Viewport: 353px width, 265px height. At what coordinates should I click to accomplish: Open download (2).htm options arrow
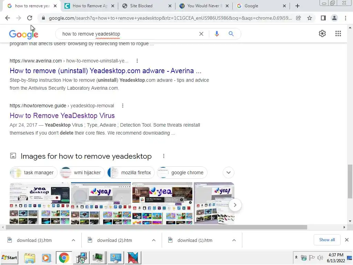[154, 240]
